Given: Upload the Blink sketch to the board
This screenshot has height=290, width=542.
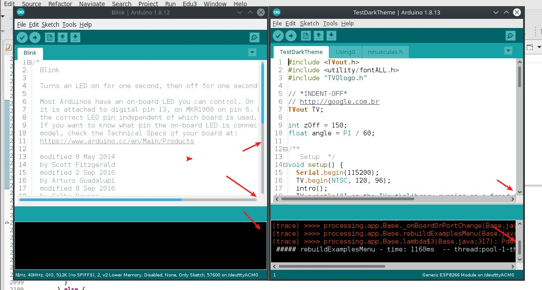Looking at the screenshot, I should tap(35, 37).
